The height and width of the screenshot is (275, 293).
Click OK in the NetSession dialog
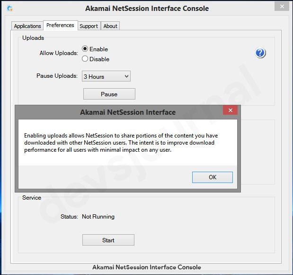(x=213, y=177)
